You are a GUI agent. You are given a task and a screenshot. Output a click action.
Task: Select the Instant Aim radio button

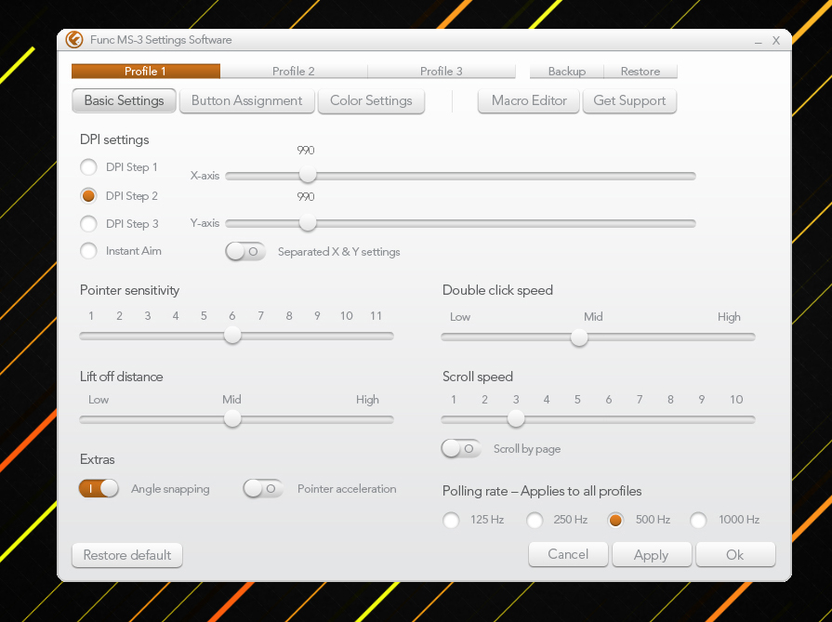click(88, 251)
